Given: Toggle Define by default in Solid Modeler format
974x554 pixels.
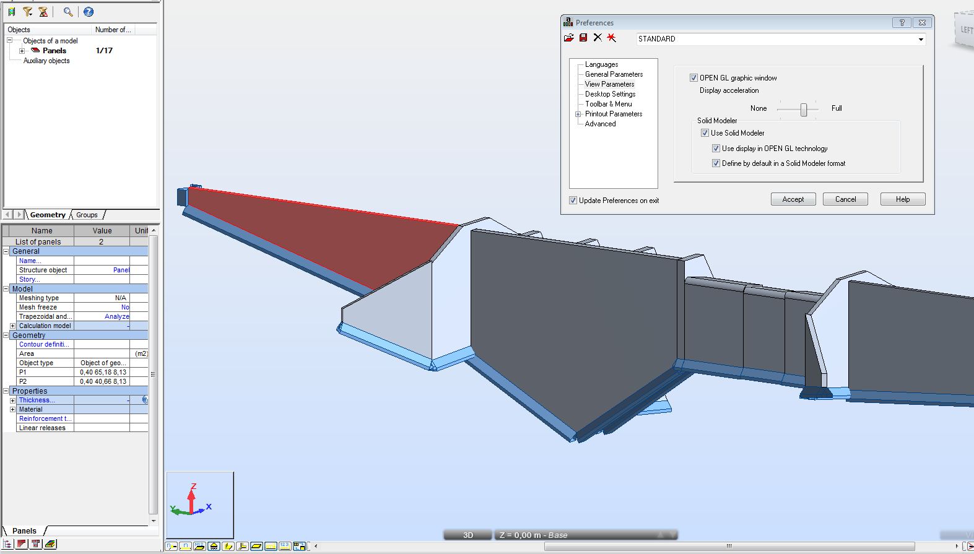Looking at the screenshot, I should tap(716, 163).
